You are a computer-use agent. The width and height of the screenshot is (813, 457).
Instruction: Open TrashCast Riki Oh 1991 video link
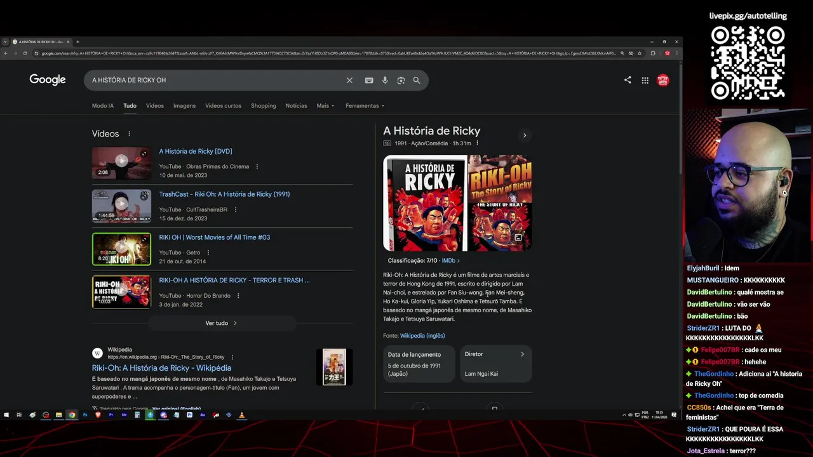coord(224,195)
